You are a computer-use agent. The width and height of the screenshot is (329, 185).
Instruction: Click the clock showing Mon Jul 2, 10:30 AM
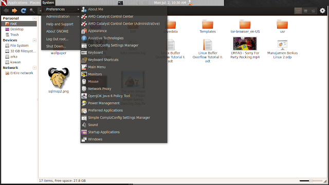(x=170, y=3)
